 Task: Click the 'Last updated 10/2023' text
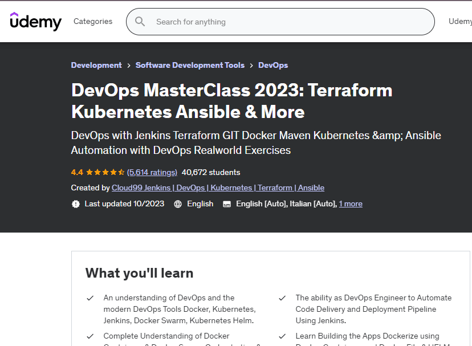(124, 204)
